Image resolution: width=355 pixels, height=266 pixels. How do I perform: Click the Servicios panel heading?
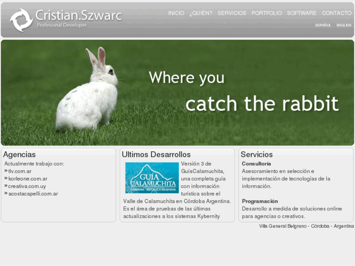tap(256, 155)
